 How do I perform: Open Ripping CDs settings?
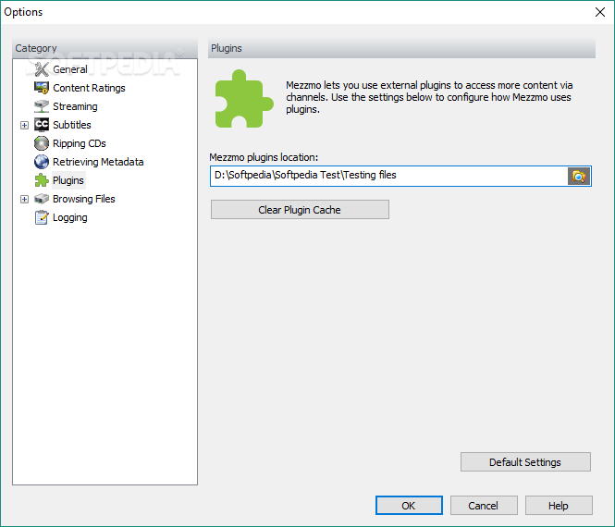[80, 143]
